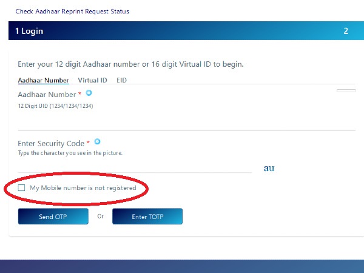Check the 'My Mobile number is not registered' box
The width and height of the screenshot is (364, 273).
(x=22, y=188)
